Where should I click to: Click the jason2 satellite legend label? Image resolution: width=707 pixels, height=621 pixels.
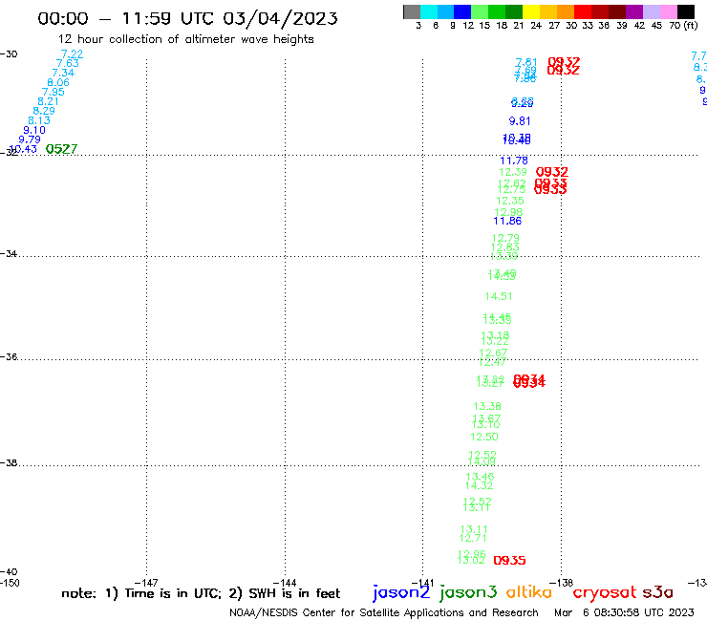click(x=401, y=592)
